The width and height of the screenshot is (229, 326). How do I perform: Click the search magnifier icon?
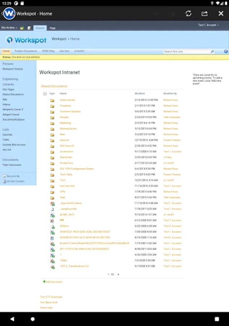tap(212, 51)
